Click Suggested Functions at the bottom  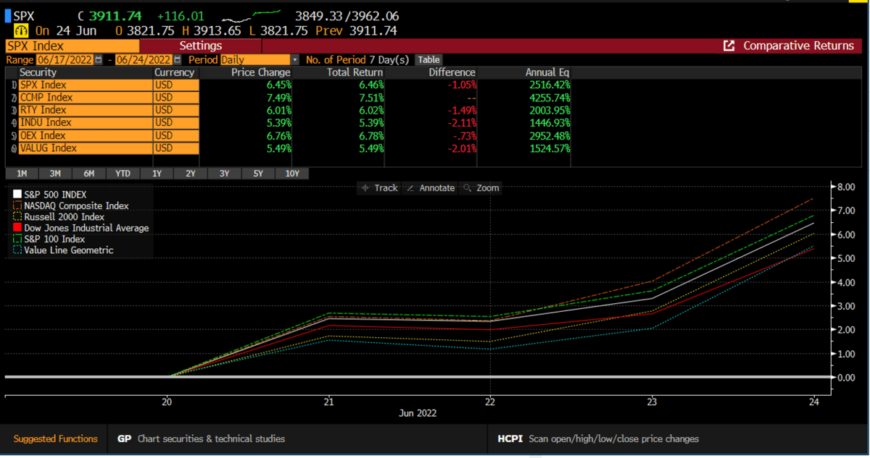click(x=55, y=438)
